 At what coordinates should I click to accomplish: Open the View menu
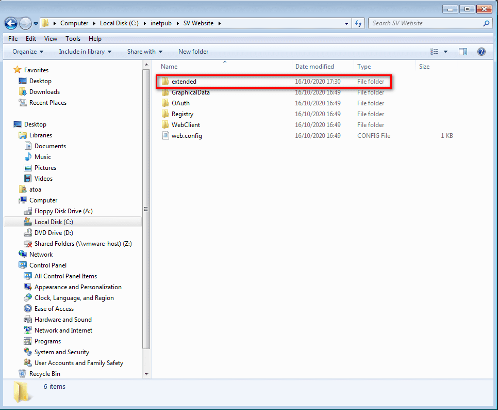51,39
